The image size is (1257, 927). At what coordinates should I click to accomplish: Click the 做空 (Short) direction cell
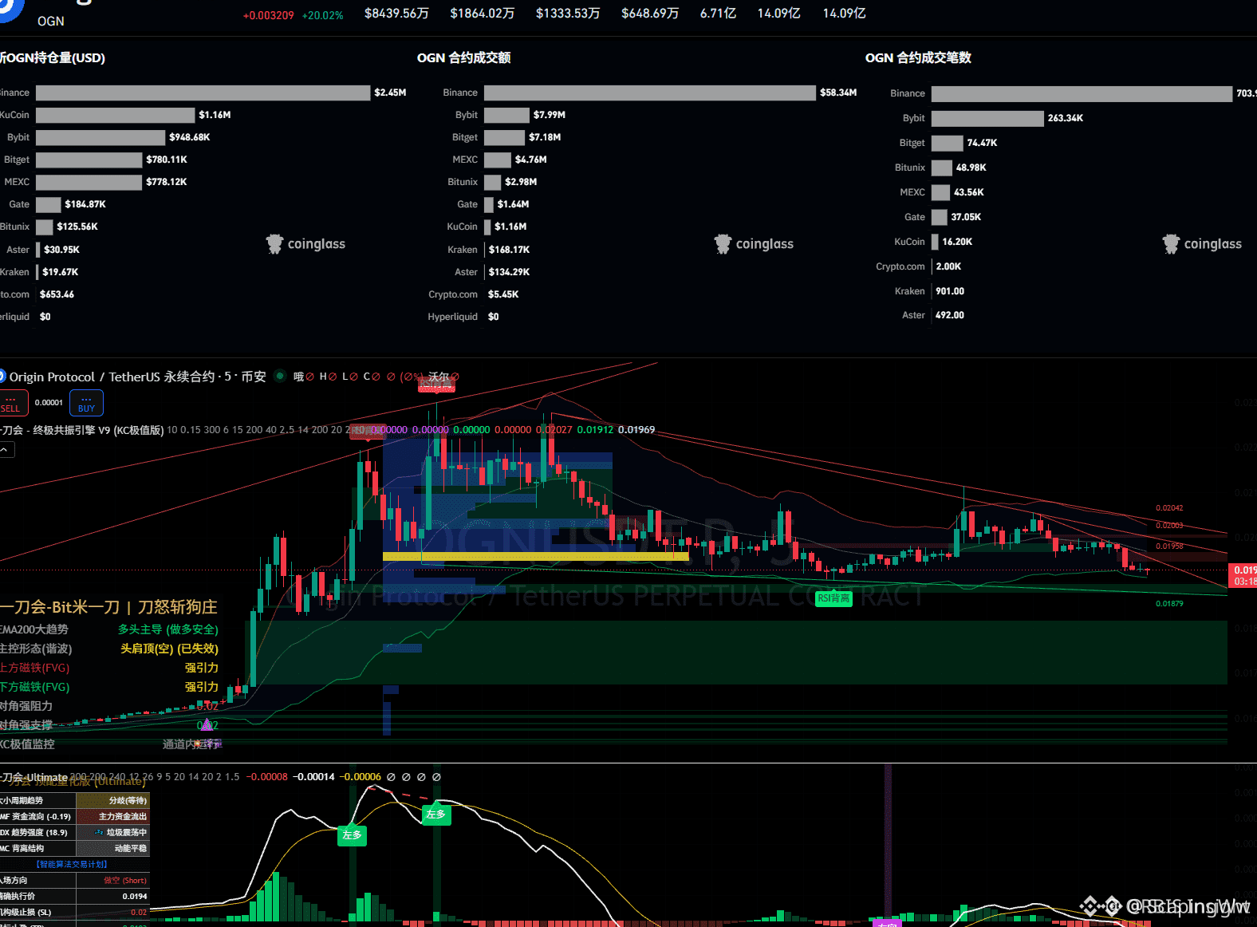pos(112,881)
